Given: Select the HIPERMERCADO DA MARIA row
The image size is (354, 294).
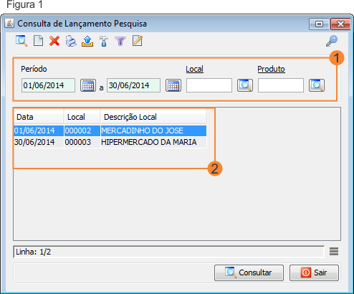Looking at the screenshot, I should [110, 142].
